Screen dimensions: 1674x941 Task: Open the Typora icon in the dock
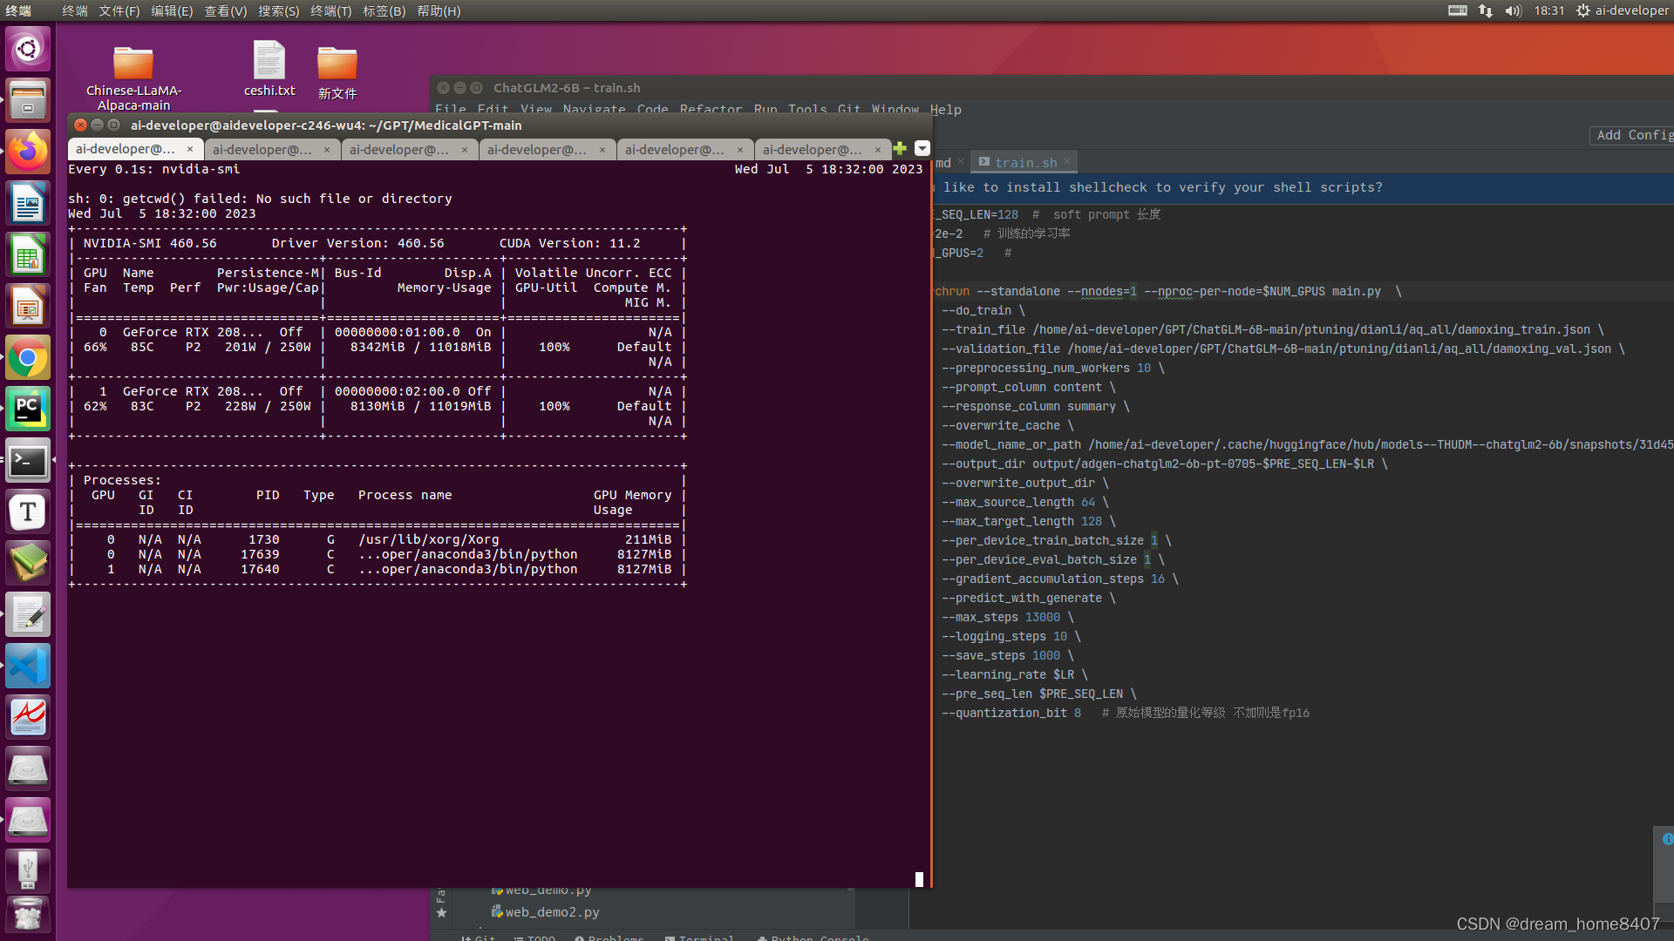pos(28,511)
